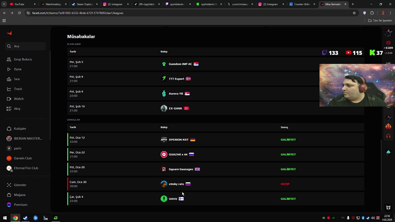Click the 777 Esport team logo
Screen dimensions: 395x222
point(164,79)
